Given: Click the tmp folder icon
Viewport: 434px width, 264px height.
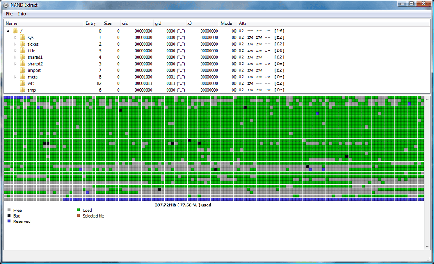Looking at the screenshot, I should (x=22, y=90).
